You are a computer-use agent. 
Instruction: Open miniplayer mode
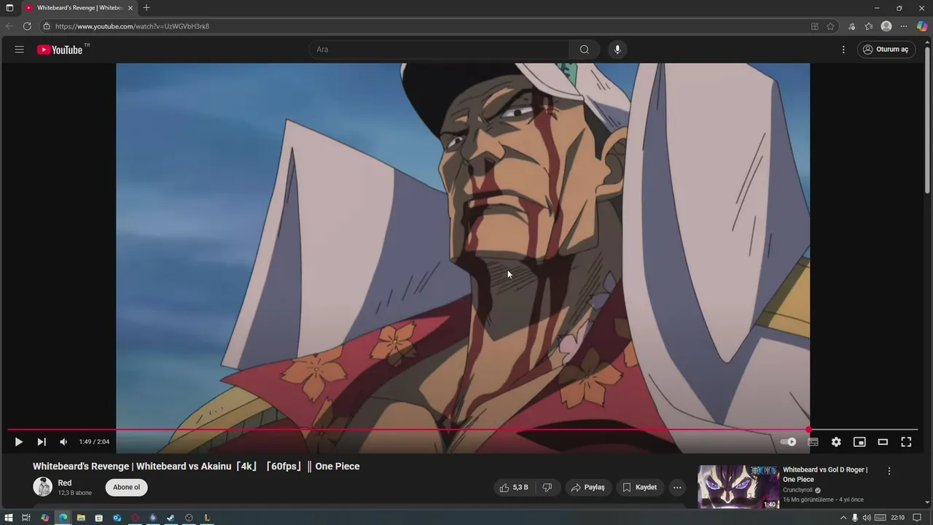coord(859,442)
